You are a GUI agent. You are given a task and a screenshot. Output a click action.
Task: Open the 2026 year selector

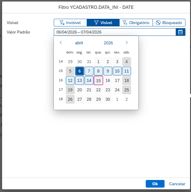click(x=108, y=43)
